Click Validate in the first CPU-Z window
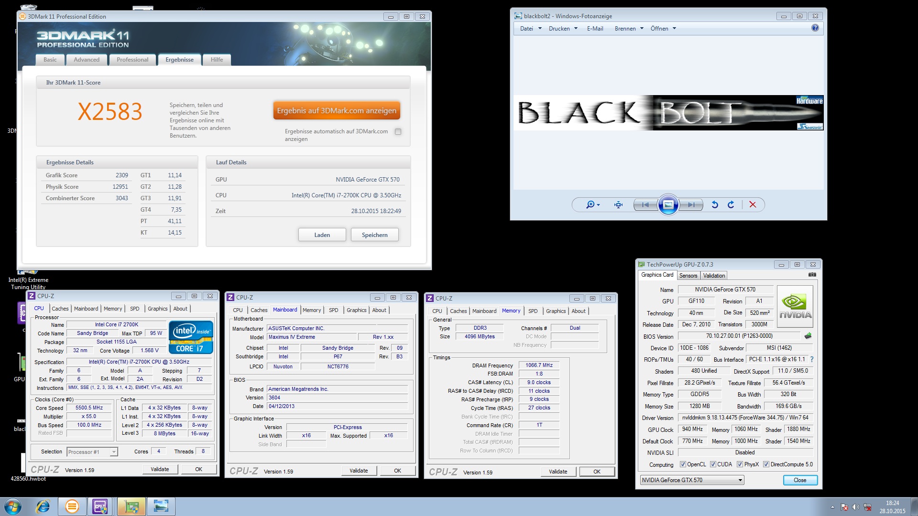The height and width of the screenshot is (516, 918). 160,469
